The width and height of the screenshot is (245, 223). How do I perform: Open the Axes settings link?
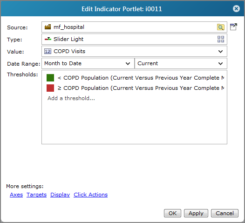pos(16,195)
